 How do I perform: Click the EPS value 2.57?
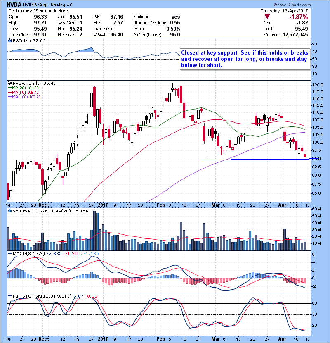pyautogui.click(x=118, y=23)
